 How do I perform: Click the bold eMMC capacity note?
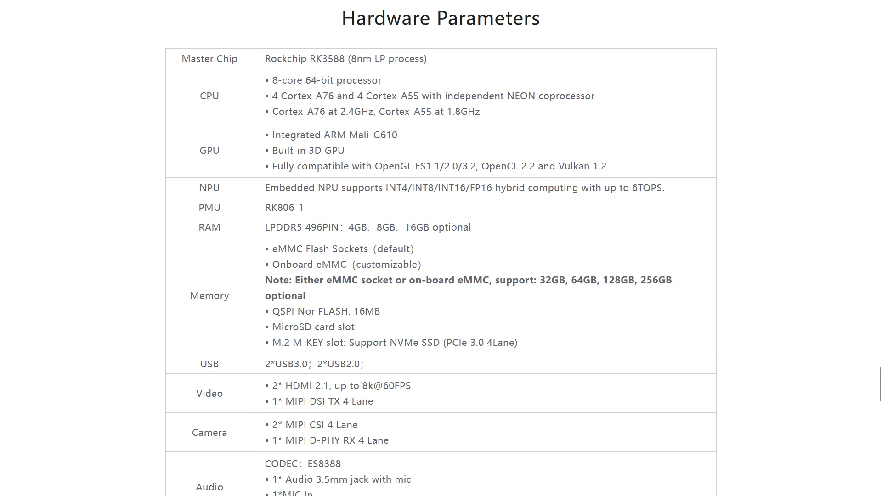pos(468,281)
